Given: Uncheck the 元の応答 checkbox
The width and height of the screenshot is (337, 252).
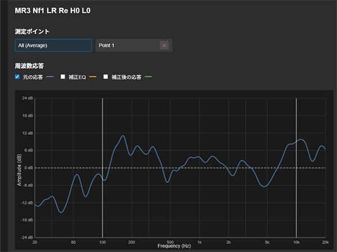Looking at the screenshot, I should click(17, 76).
